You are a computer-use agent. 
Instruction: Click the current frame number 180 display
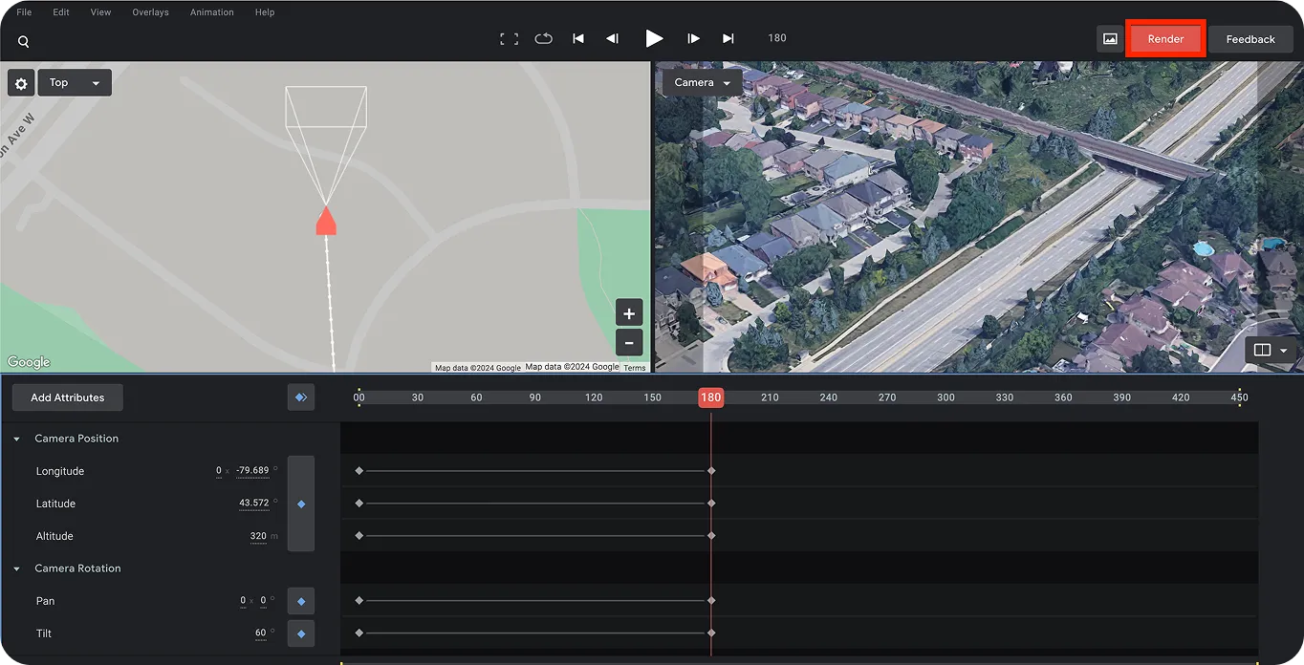pos(777,38)
